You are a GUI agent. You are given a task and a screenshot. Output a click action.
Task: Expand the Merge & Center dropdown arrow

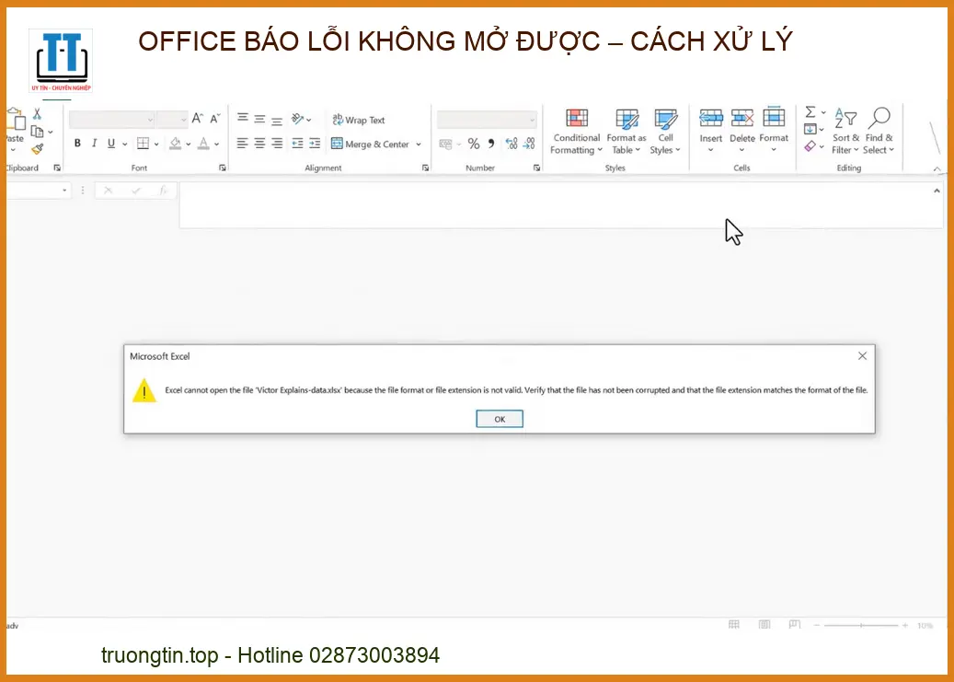click(x=419, y=144)
